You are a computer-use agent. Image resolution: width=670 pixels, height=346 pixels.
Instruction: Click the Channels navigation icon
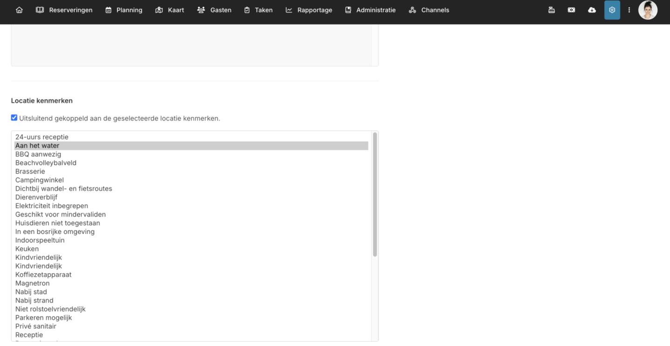412,10
